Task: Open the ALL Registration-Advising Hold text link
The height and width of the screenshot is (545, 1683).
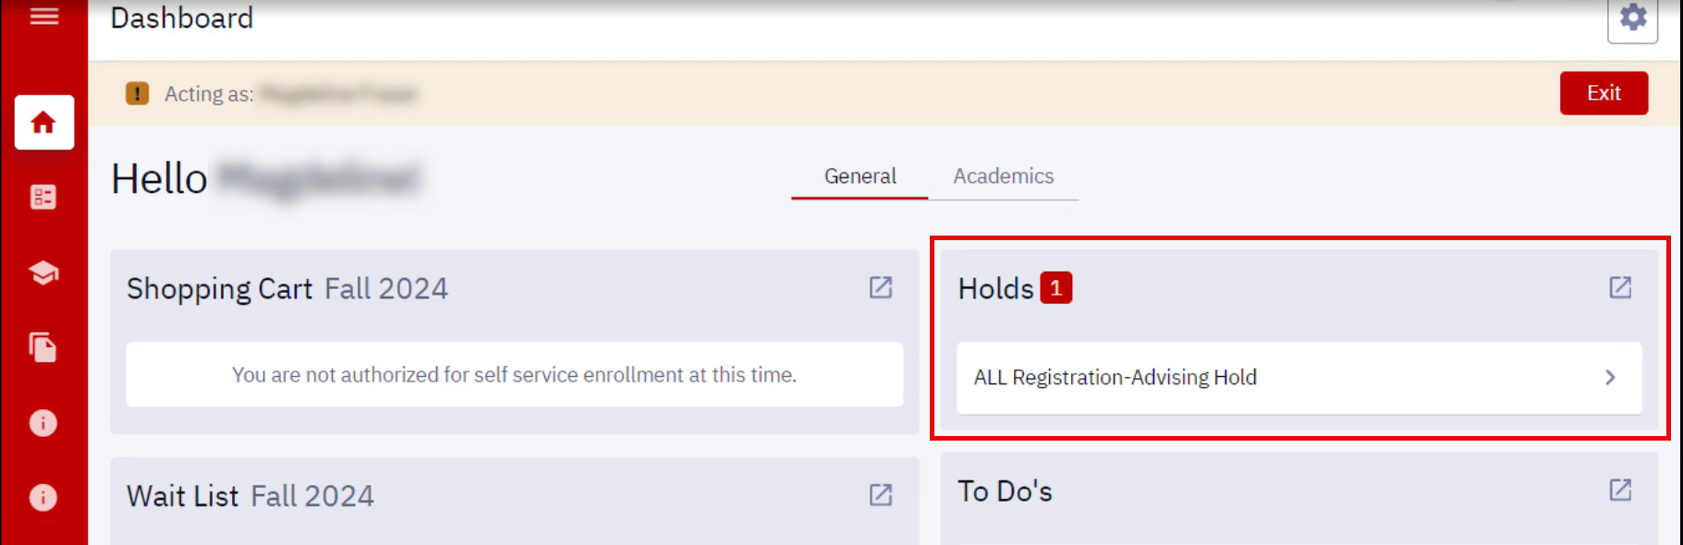Action: click(x=1115, y=377)
